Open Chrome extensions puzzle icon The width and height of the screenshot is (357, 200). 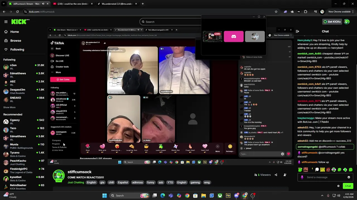[x=305, y=12]
